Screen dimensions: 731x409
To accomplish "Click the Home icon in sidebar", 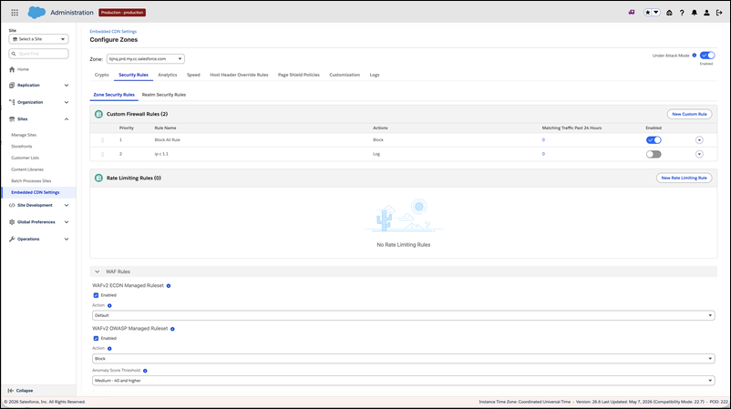I will [x=12, y=69].
